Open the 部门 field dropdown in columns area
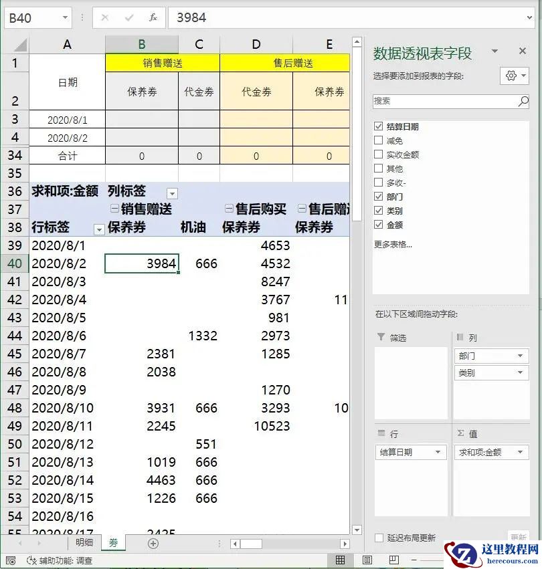 [x=520, y=356]
